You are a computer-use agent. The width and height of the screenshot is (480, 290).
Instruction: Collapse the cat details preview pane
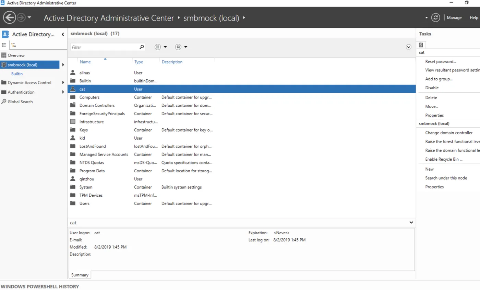pos(411,223)
